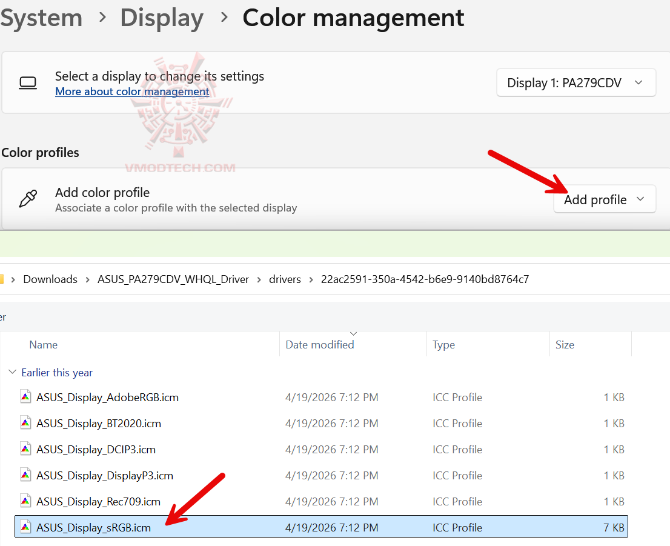Expand the chevron before Downloads in path
This screenshot has height=546, width=670.
point(13,279)
